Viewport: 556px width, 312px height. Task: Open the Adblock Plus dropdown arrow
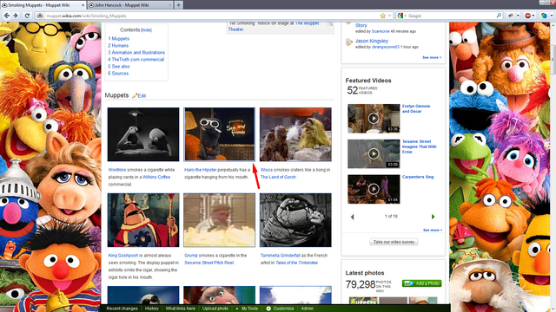pyautogui.click(x=533, y=16)
